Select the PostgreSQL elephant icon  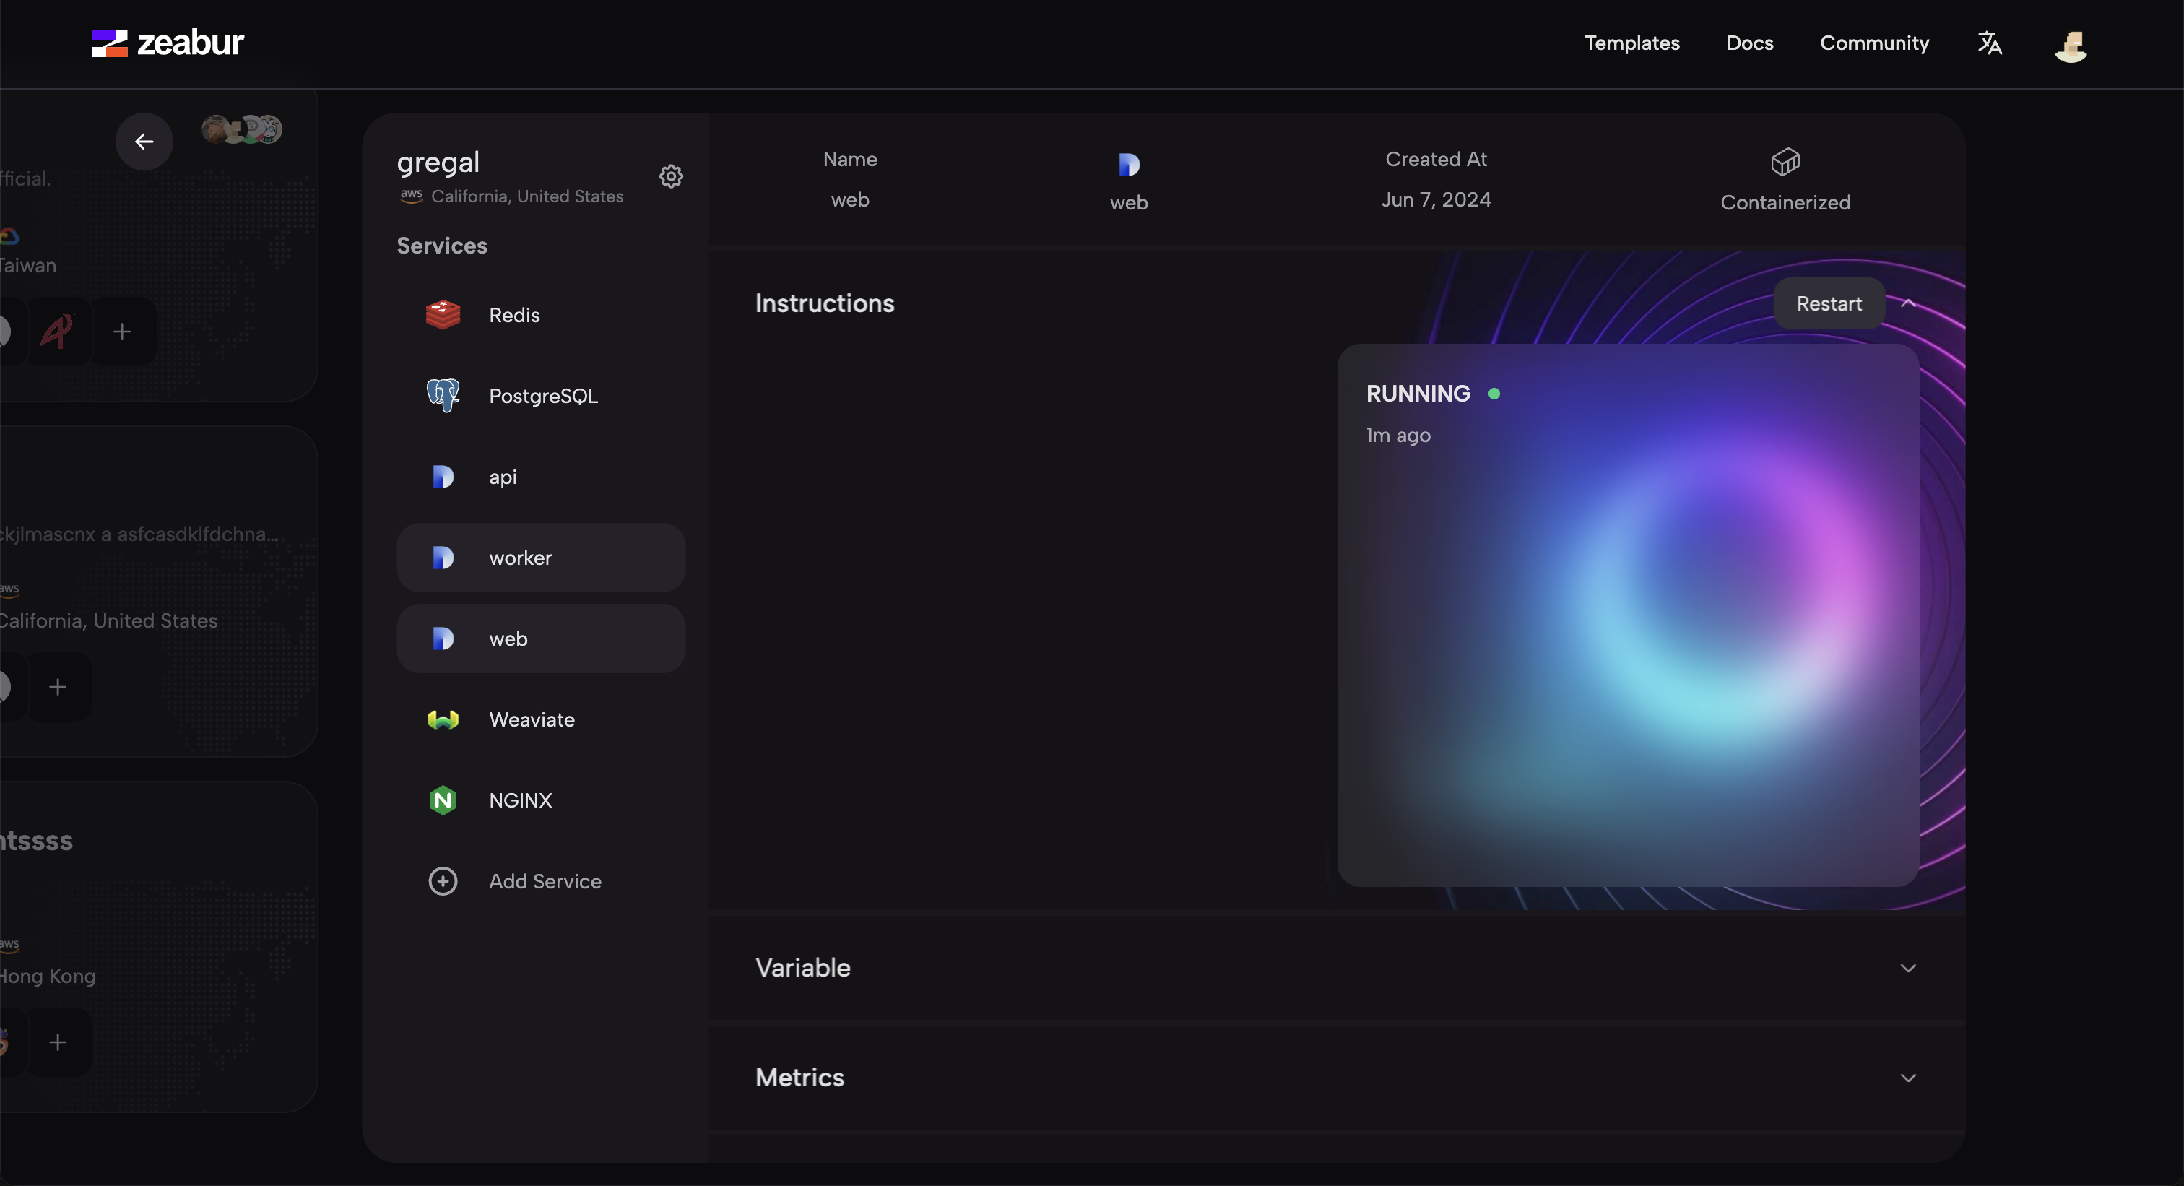click(x=443, y=395)
